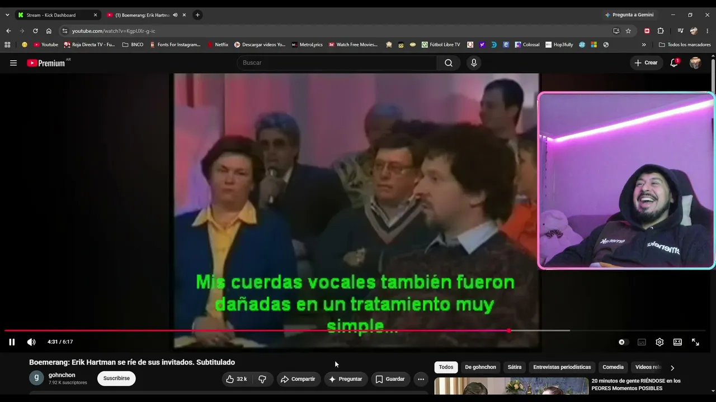The image size is (716, 402).
Task: Pause the video with the pause button
Action: 12,342
